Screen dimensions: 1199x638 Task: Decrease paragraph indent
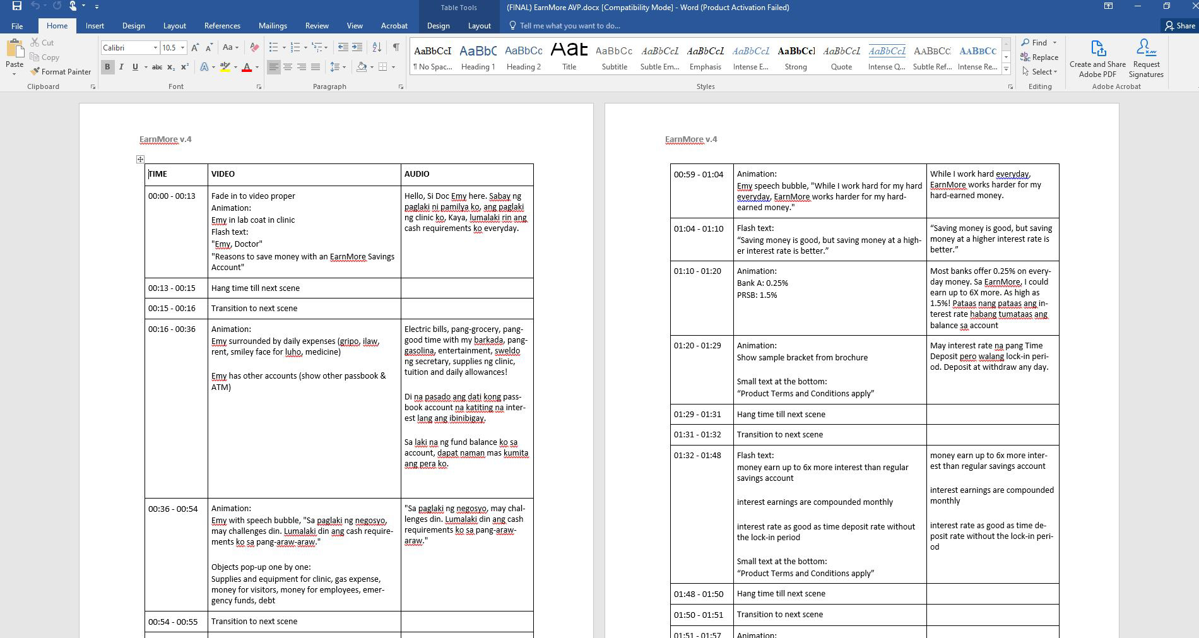[343, 47]
